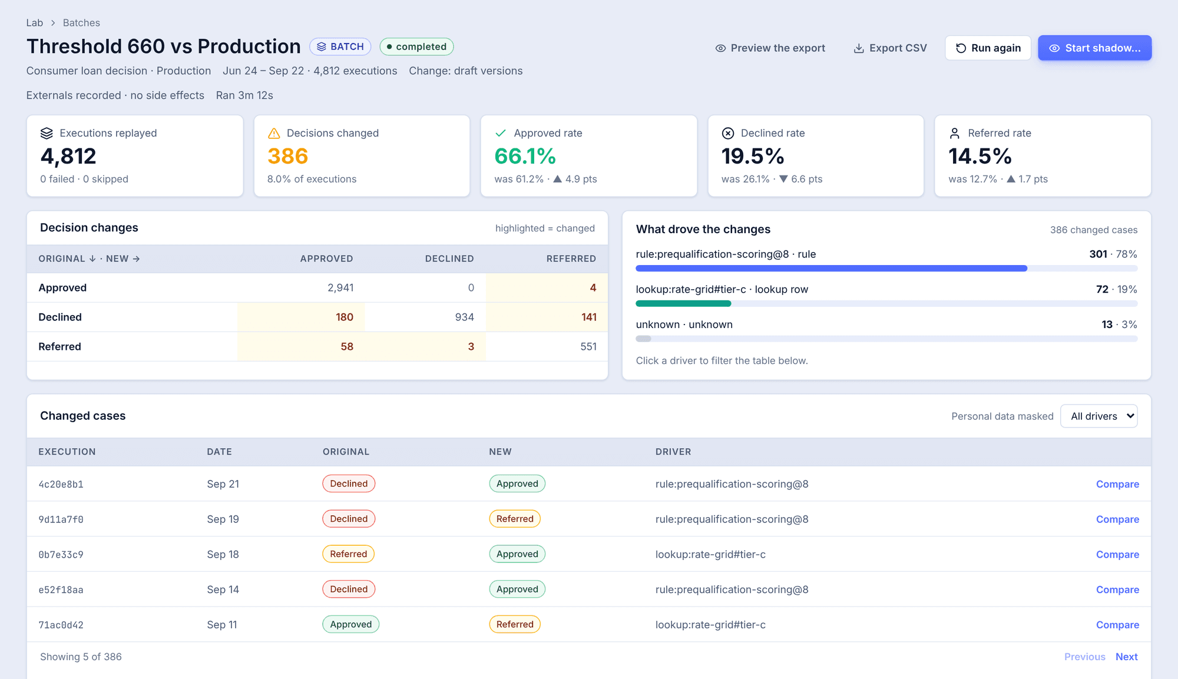Click the DRIVER column header

click(x=673, y=452)
